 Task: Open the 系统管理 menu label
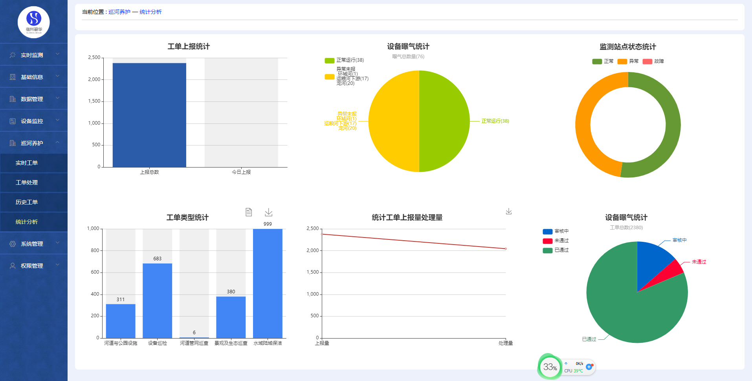(32, 244)
